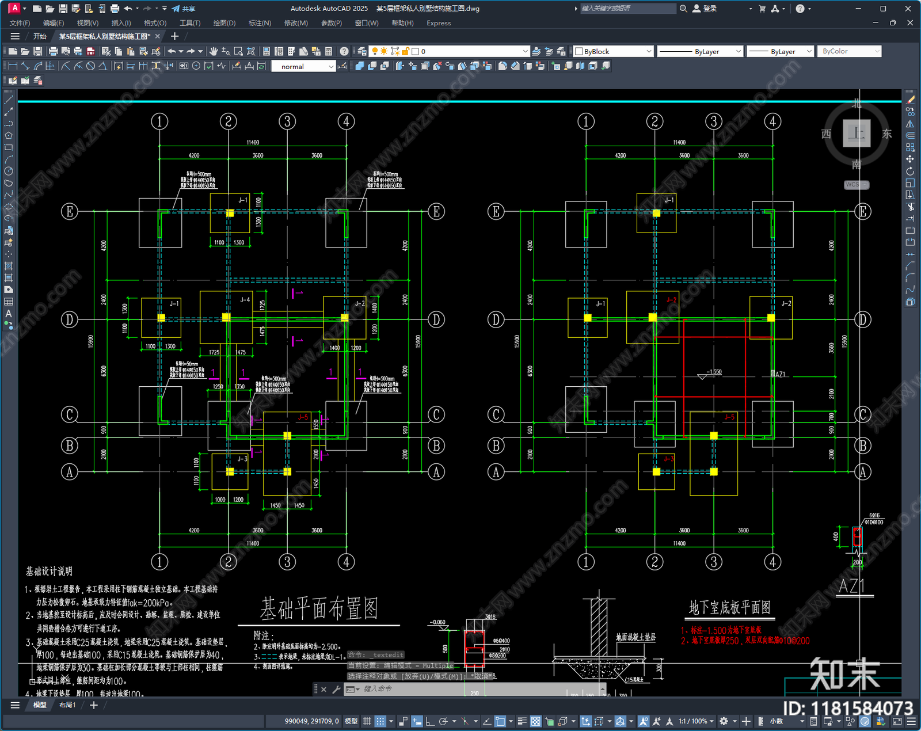The width and height of the screenshot is (921, 731).
Task: Click the search magnifier icon
Action: [683, 9]
